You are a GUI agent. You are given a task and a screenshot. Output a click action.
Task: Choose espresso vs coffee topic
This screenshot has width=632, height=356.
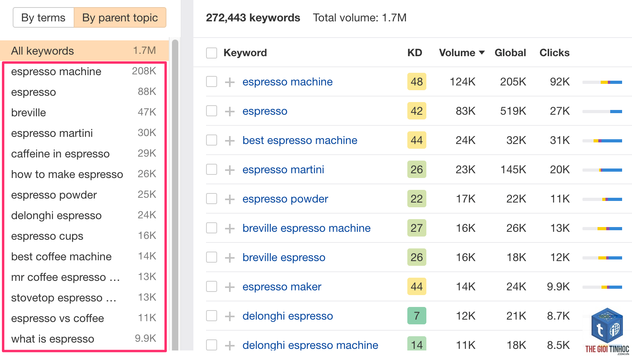pyautogui.click(x=84, y=318)
